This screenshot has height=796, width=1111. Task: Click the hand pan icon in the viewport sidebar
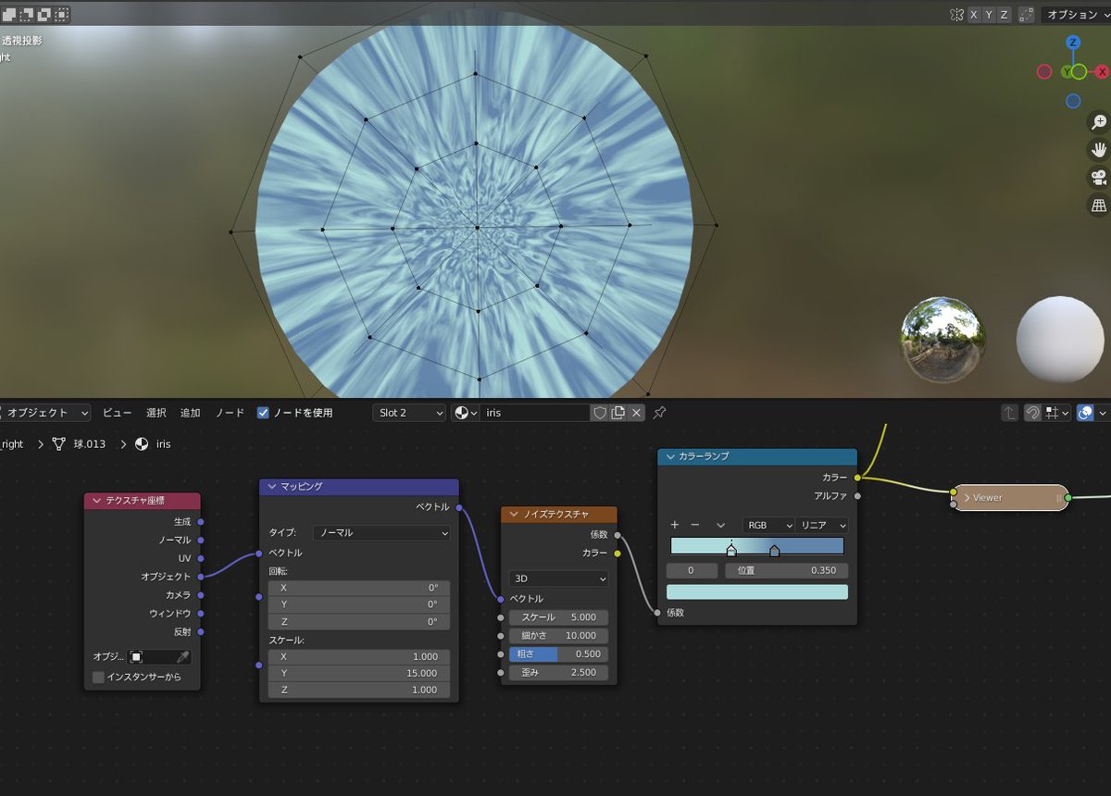point(1098,149)
